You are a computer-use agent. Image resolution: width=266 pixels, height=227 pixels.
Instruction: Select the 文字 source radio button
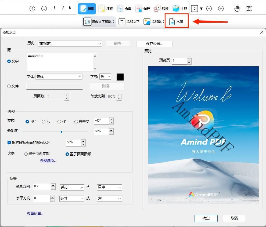tap(9, 61)
